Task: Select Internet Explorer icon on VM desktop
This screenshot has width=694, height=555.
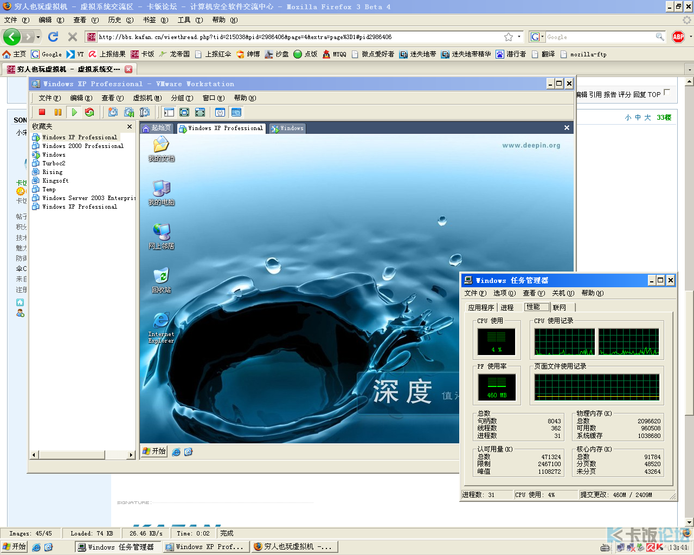Action: coord(162,327)
